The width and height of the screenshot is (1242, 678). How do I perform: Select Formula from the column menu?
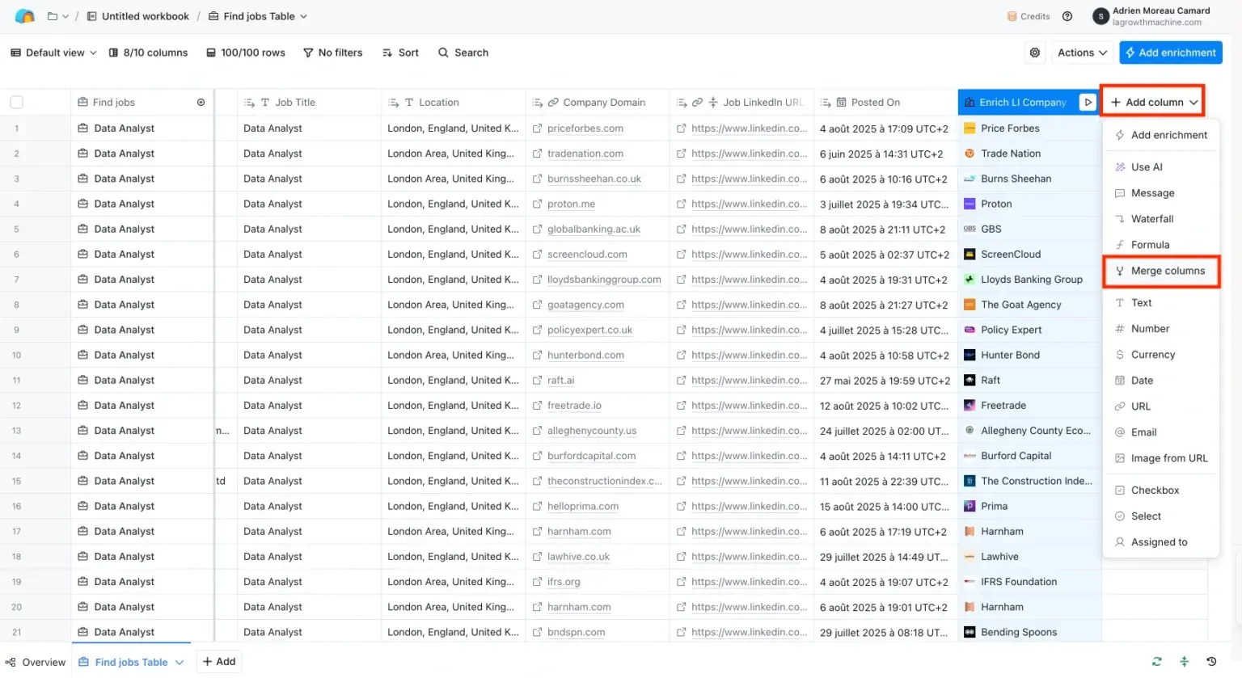pos(1160,245)
